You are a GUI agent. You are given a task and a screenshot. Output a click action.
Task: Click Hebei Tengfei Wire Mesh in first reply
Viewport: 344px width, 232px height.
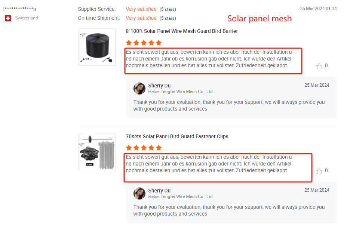[x=181, y=92]
